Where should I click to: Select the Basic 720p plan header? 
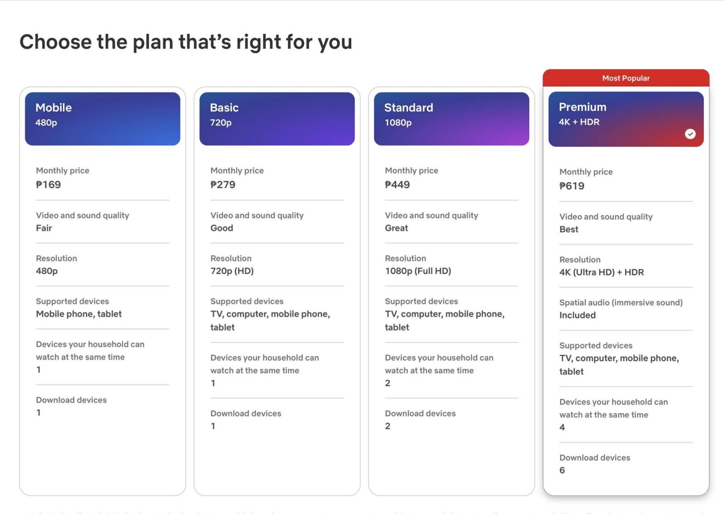point(277,119)
